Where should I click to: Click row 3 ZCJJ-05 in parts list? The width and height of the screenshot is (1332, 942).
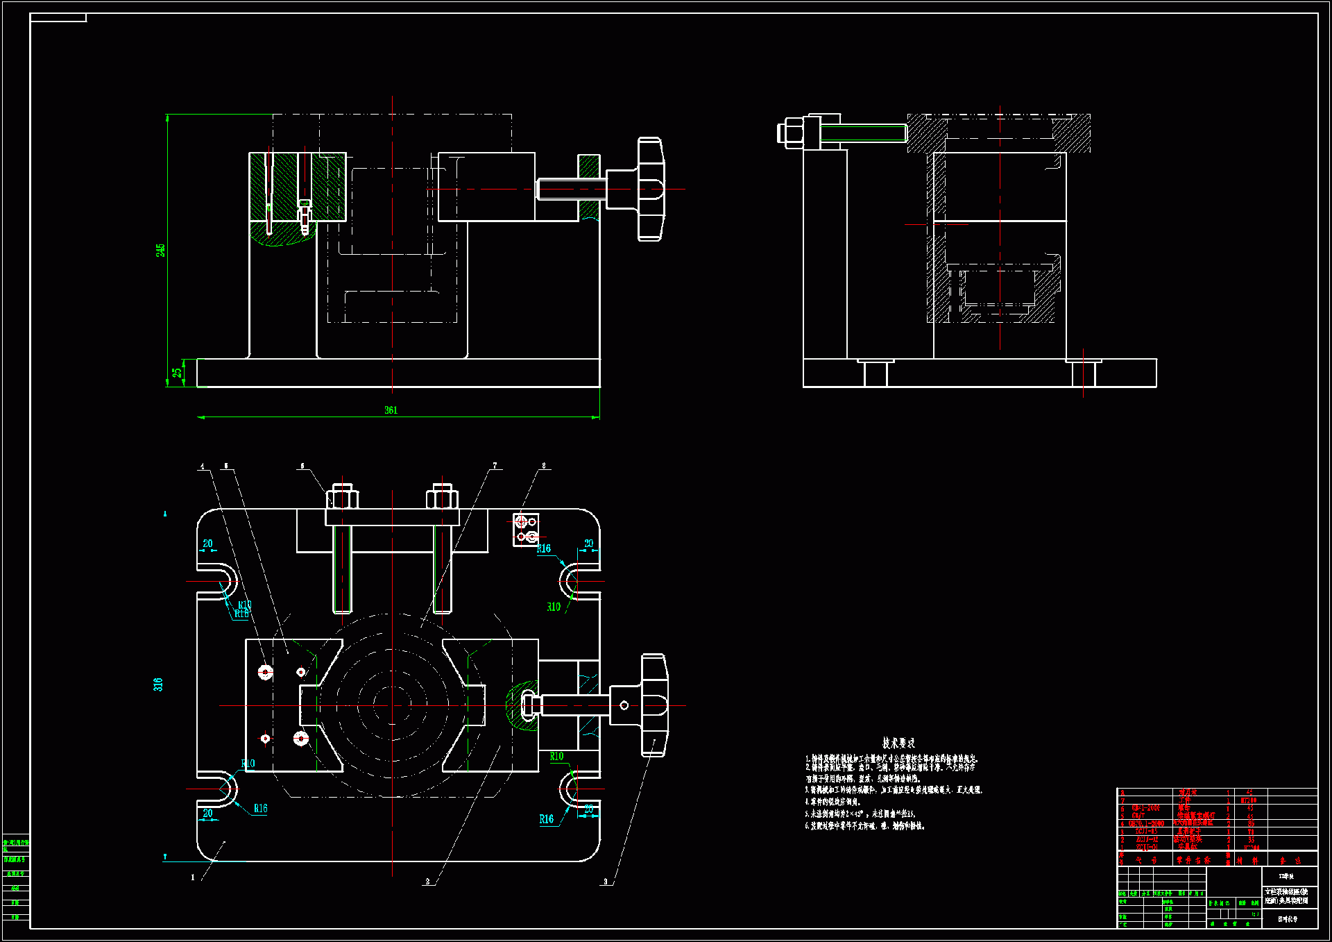(x=1146, y=832)
